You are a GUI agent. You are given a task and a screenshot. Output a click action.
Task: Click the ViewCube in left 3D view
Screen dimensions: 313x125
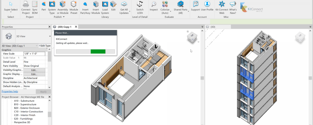(x=192, y=37)
